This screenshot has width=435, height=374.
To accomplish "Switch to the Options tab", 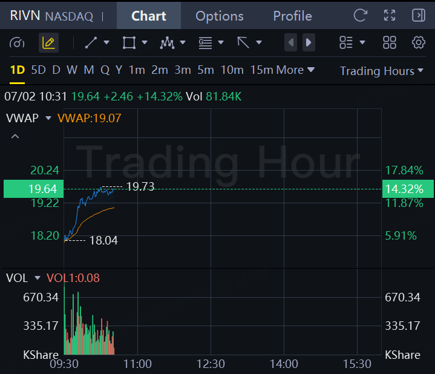I will pyautogui.click(x=220, y=16).
